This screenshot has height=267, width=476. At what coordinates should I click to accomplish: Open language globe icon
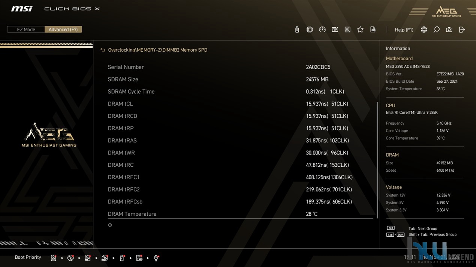pyautogui.click(x=424, y=30)
